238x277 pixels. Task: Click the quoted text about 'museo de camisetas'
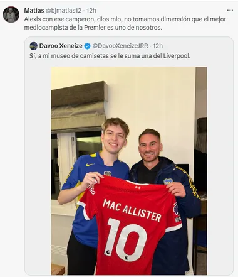pyautogui.click(x=110, y=56)
